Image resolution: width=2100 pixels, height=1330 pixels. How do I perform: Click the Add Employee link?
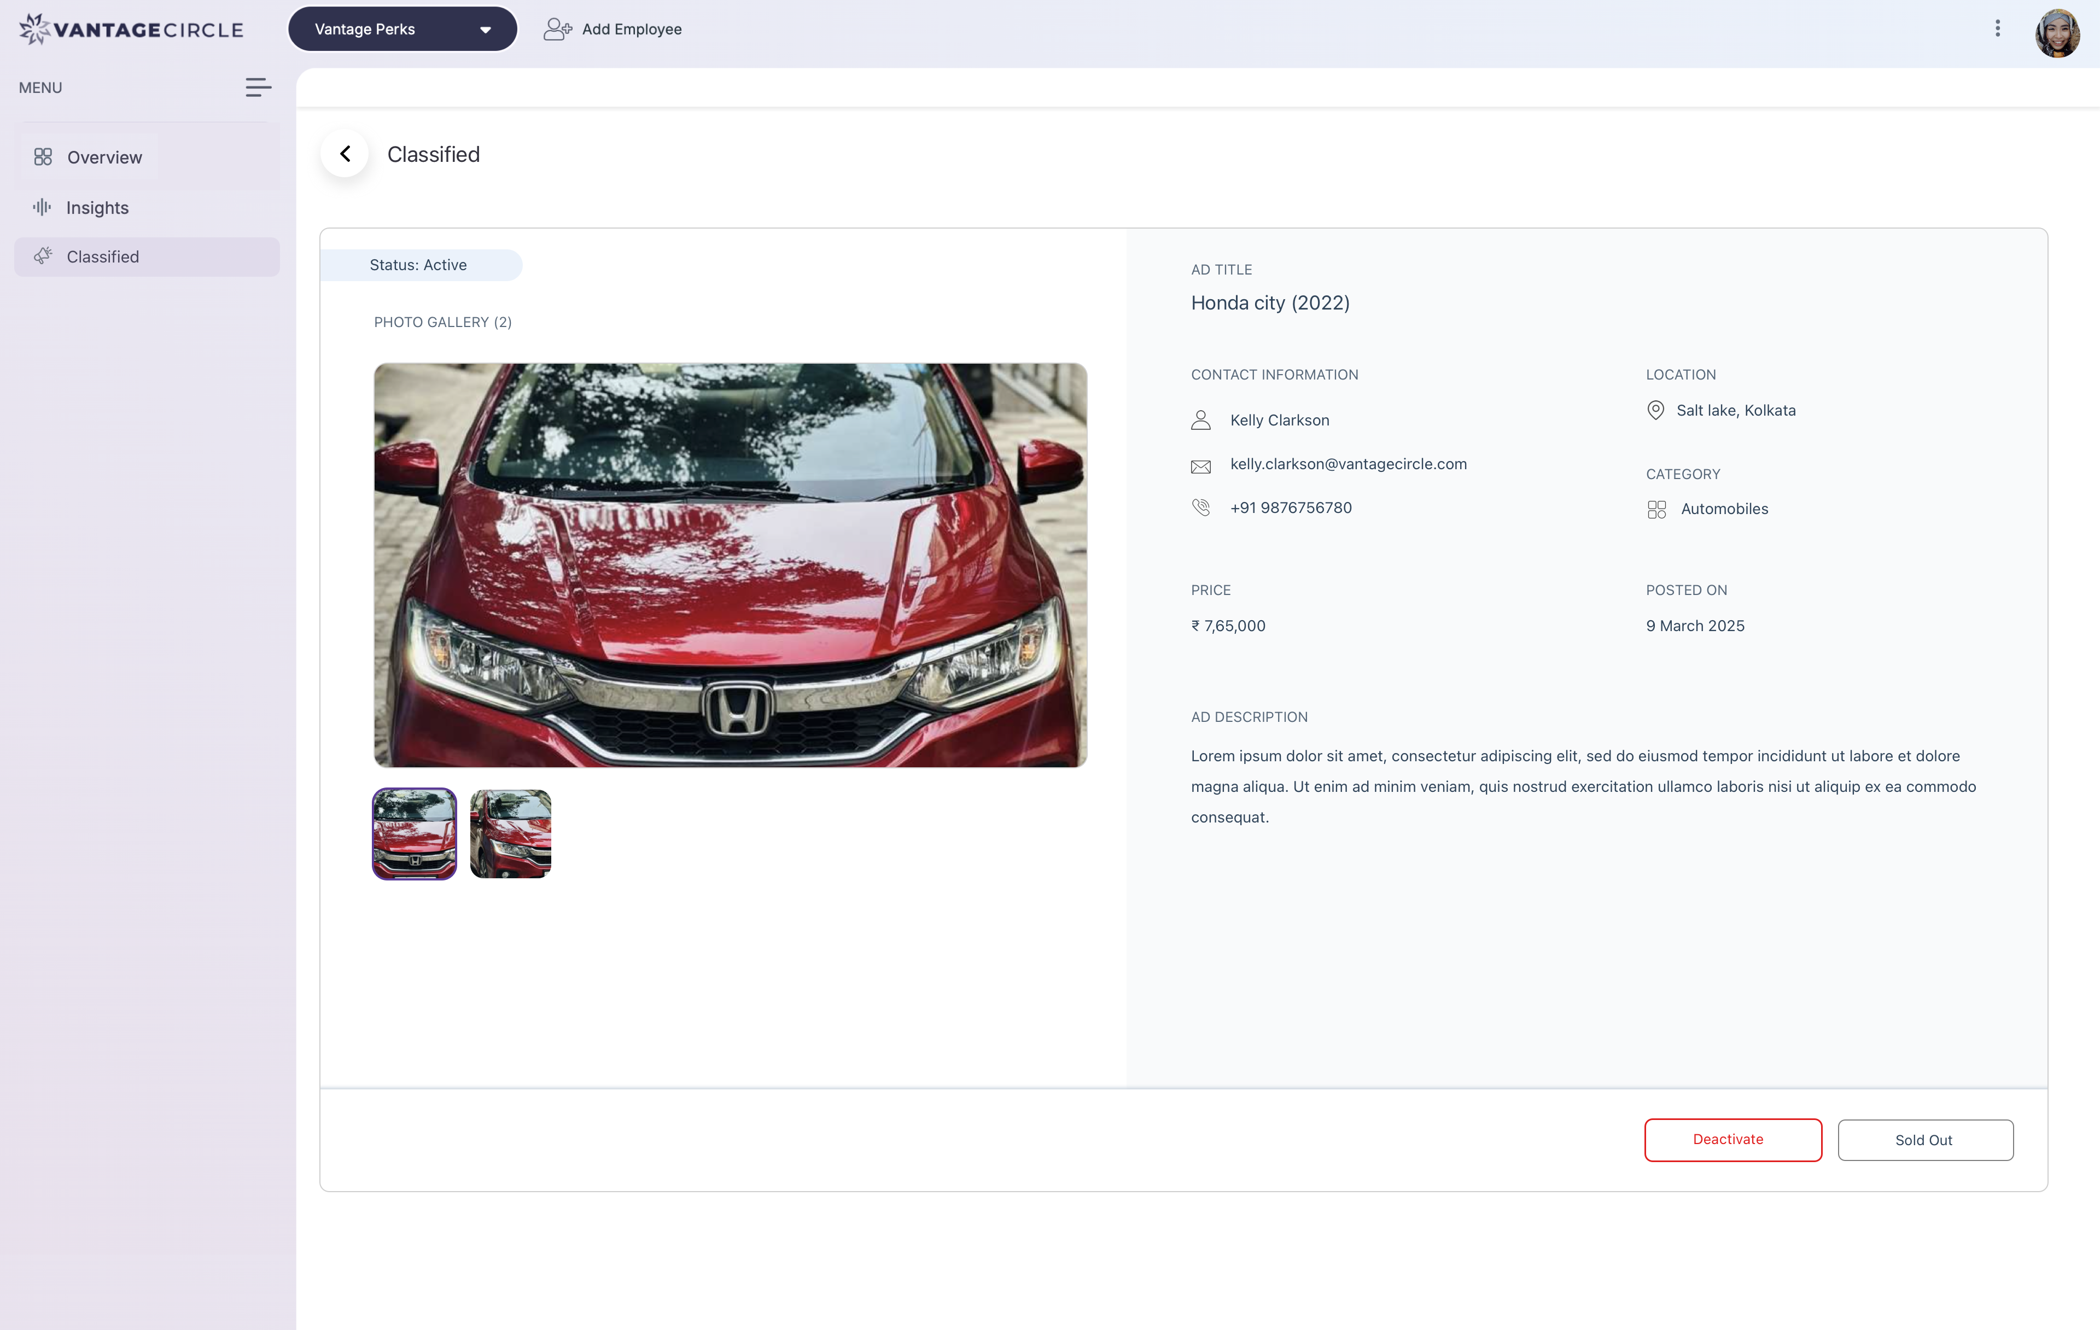(632, 30)
